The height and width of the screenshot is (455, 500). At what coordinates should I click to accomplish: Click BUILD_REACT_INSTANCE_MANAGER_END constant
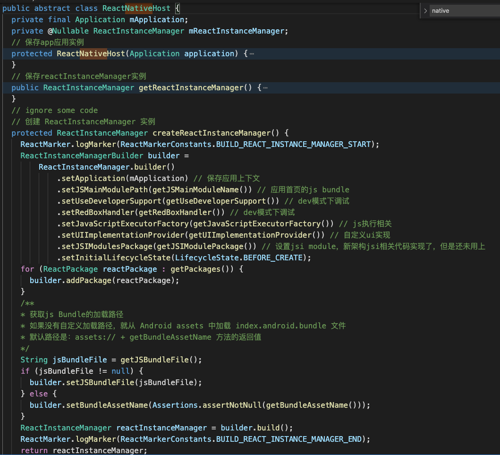[x=289, y=439]
